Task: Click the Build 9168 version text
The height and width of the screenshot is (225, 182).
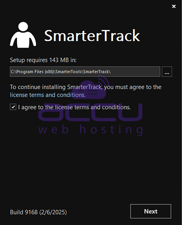Action: click(x=24, y=212)
